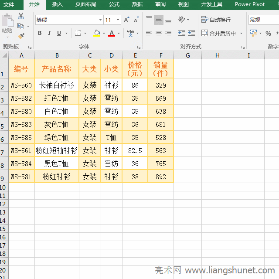This screenshot has height=279, width=279.
Task: Click the Increase Indent icon
Action: (191, 33)
